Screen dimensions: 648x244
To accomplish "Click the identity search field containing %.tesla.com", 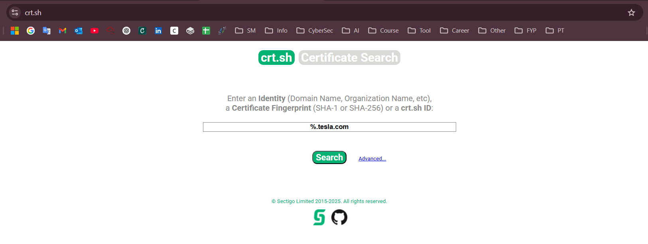I will (329, 127).
